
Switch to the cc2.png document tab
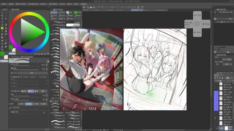149,10
